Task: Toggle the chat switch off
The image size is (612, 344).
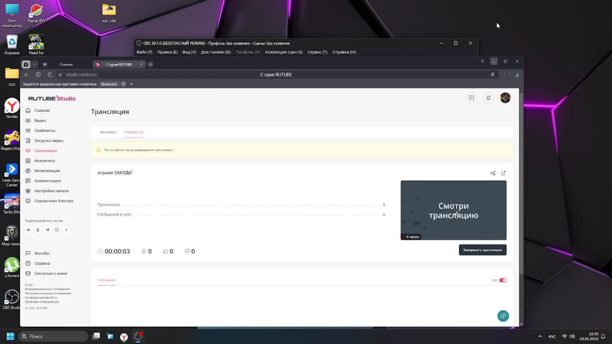Action: point(503,280)
